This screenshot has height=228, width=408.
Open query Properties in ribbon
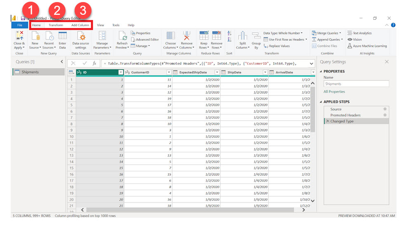pyautogui.click(x=141, y=33)
